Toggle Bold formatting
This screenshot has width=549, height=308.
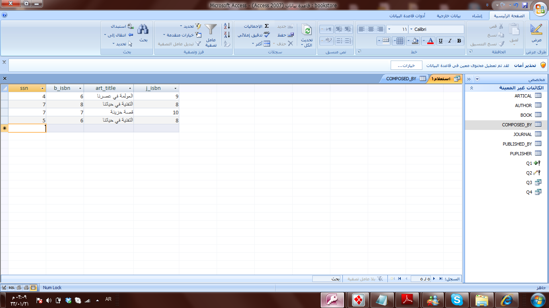[459, 41]
